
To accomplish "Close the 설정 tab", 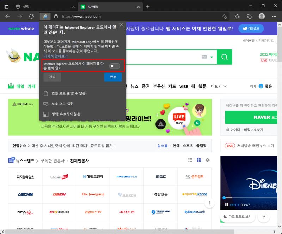I will click(x=73, y=7).
